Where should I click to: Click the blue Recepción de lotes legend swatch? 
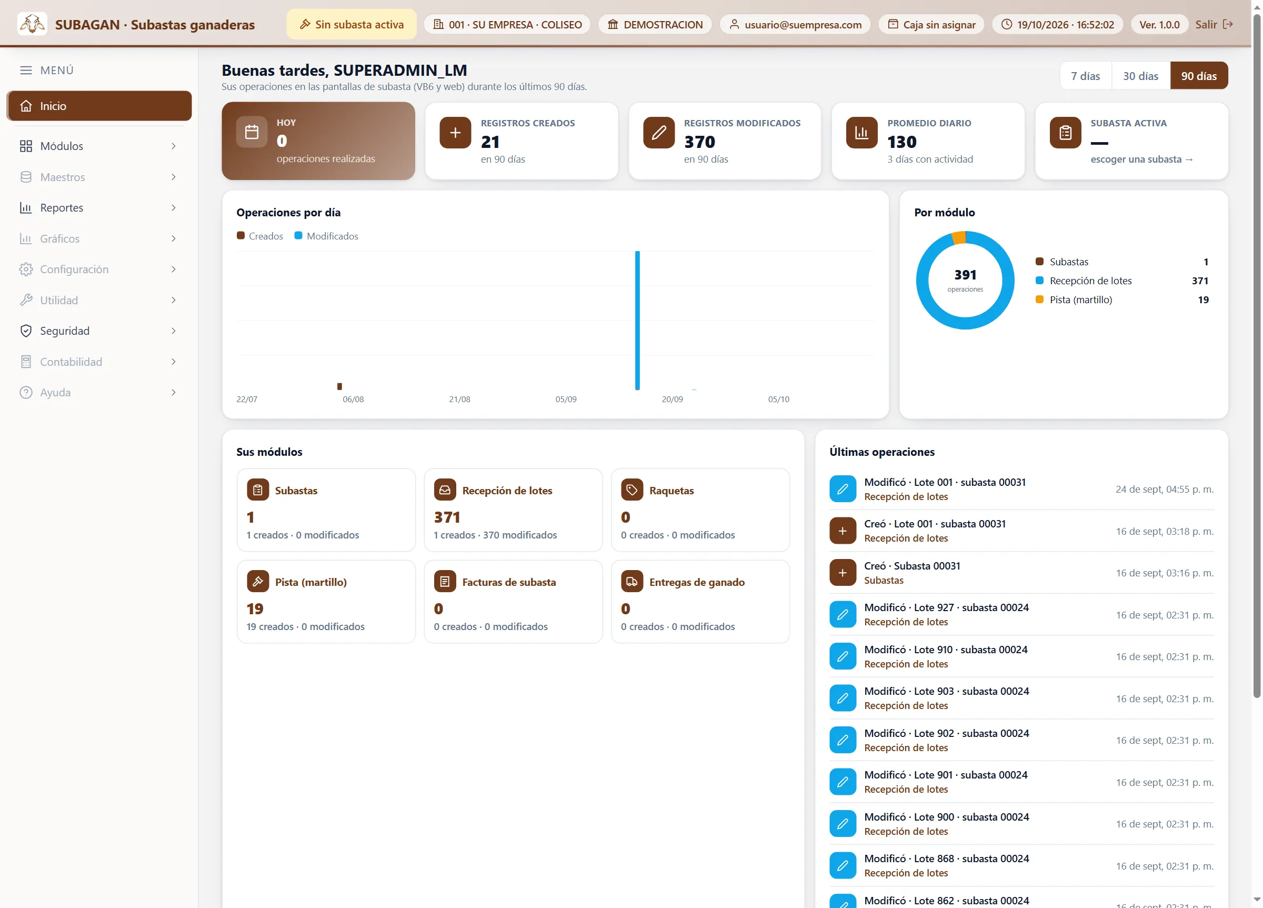coord(1039,280)
